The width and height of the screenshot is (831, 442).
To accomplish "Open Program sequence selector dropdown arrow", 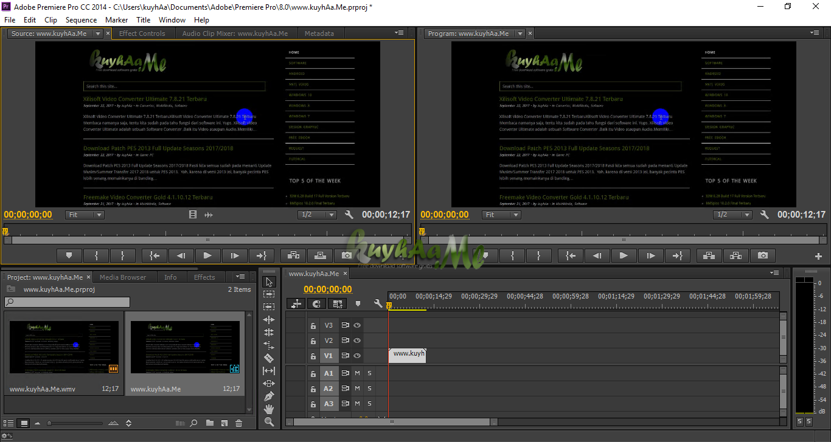I will tap(520, 33).
